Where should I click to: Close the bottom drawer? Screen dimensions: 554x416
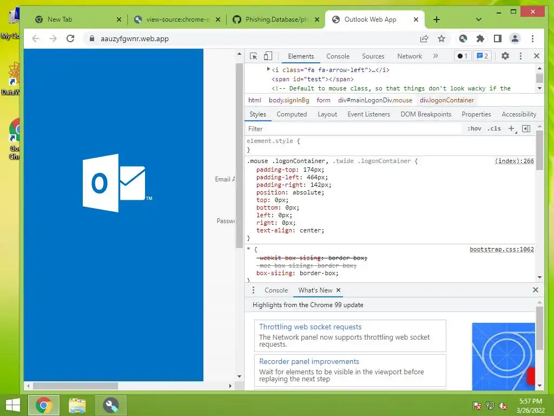click(535, 290)
